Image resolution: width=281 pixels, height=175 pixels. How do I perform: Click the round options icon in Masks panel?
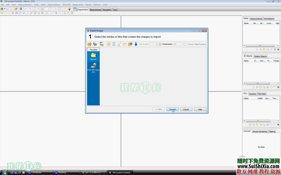[x=278, y=50]
